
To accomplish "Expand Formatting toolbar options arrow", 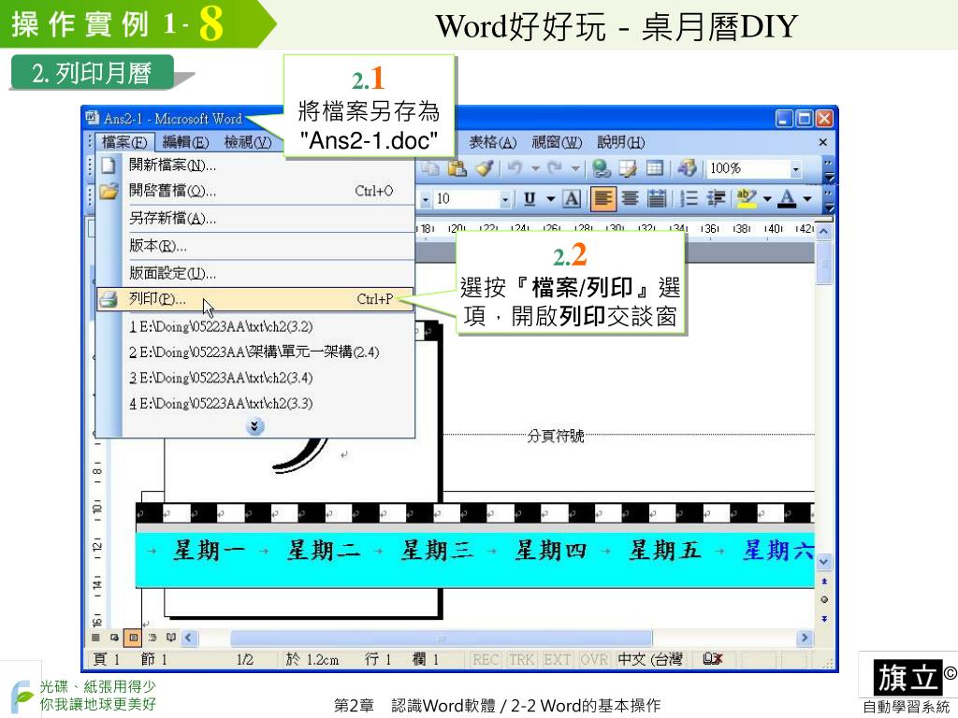I will click(829, 201).
